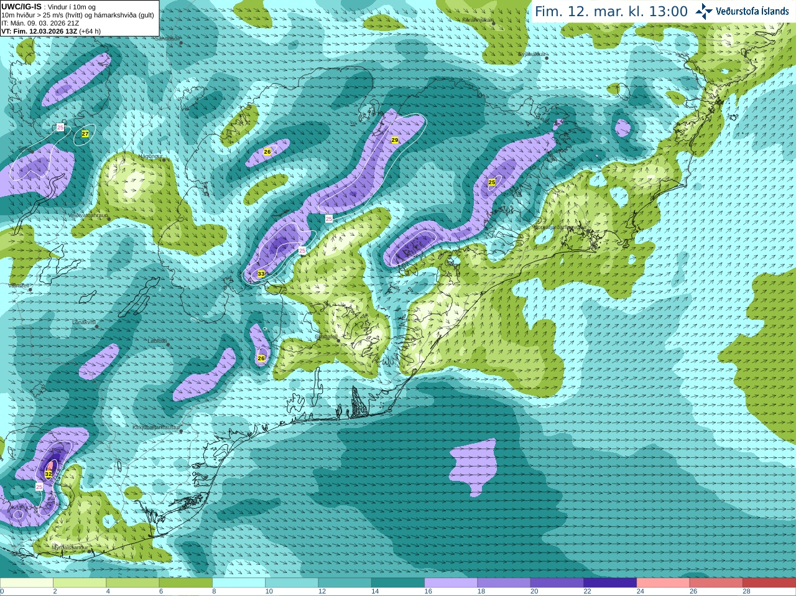Click the Eyjabakkar station label
This screenshot has width=796, height=596.
coord(532,54)
